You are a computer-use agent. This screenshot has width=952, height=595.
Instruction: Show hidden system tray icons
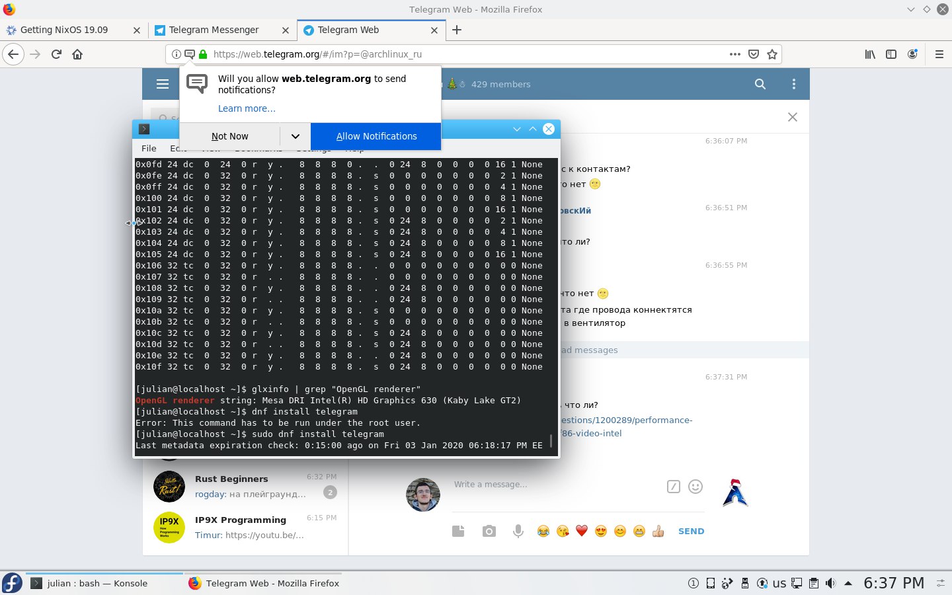coord(848,583)
